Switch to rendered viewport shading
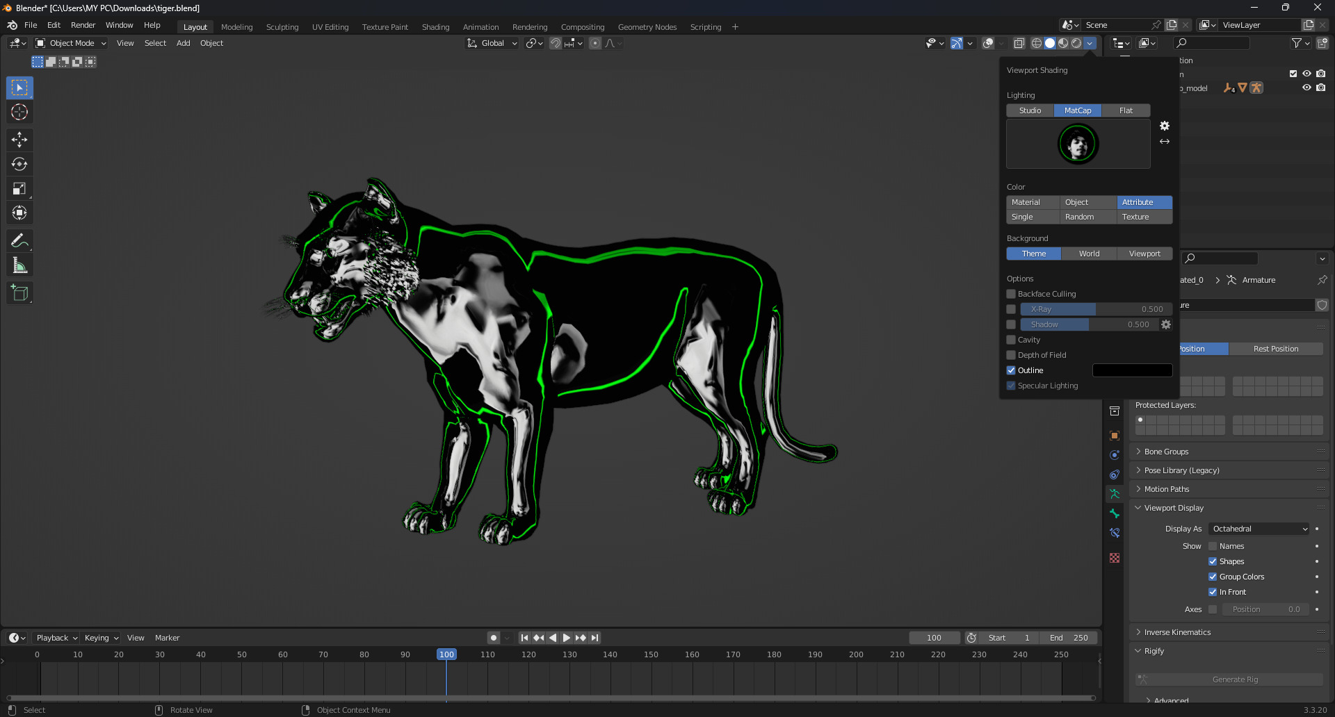The height and width of the screenshot is (717, 1335). click(x=1076, y=43)
